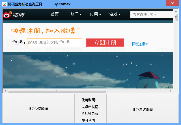Viewport: 181px width, 125px height.
Task: Open 首页 in the Weibo navigation
Action: [x=55, y=14]
